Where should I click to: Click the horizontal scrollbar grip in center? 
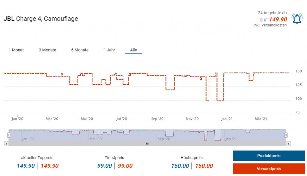pyautogui.click(x=147, y=144)
